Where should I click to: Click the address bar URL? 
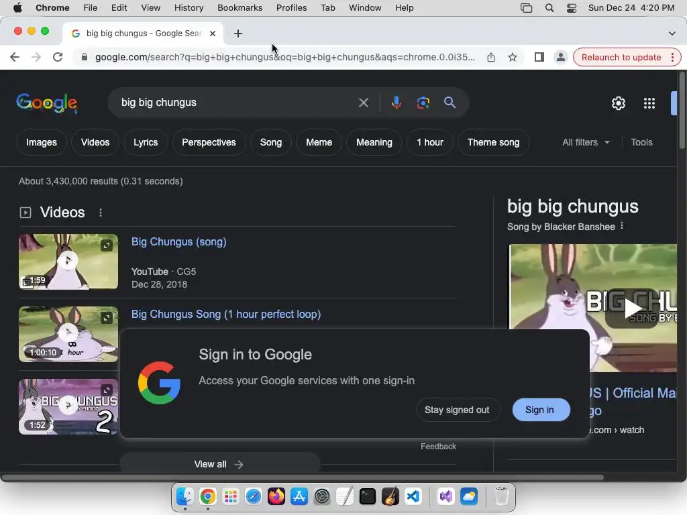point(284,58)
